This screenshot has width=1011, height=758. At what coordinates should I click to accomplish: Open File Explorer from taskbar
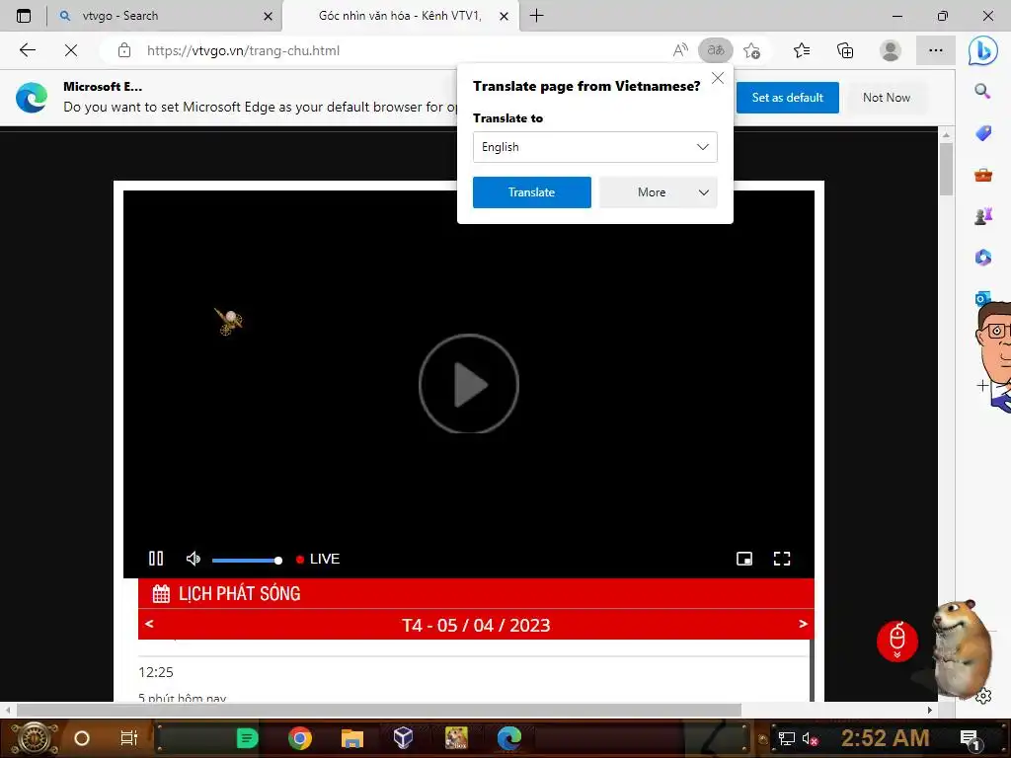(352, 738)
